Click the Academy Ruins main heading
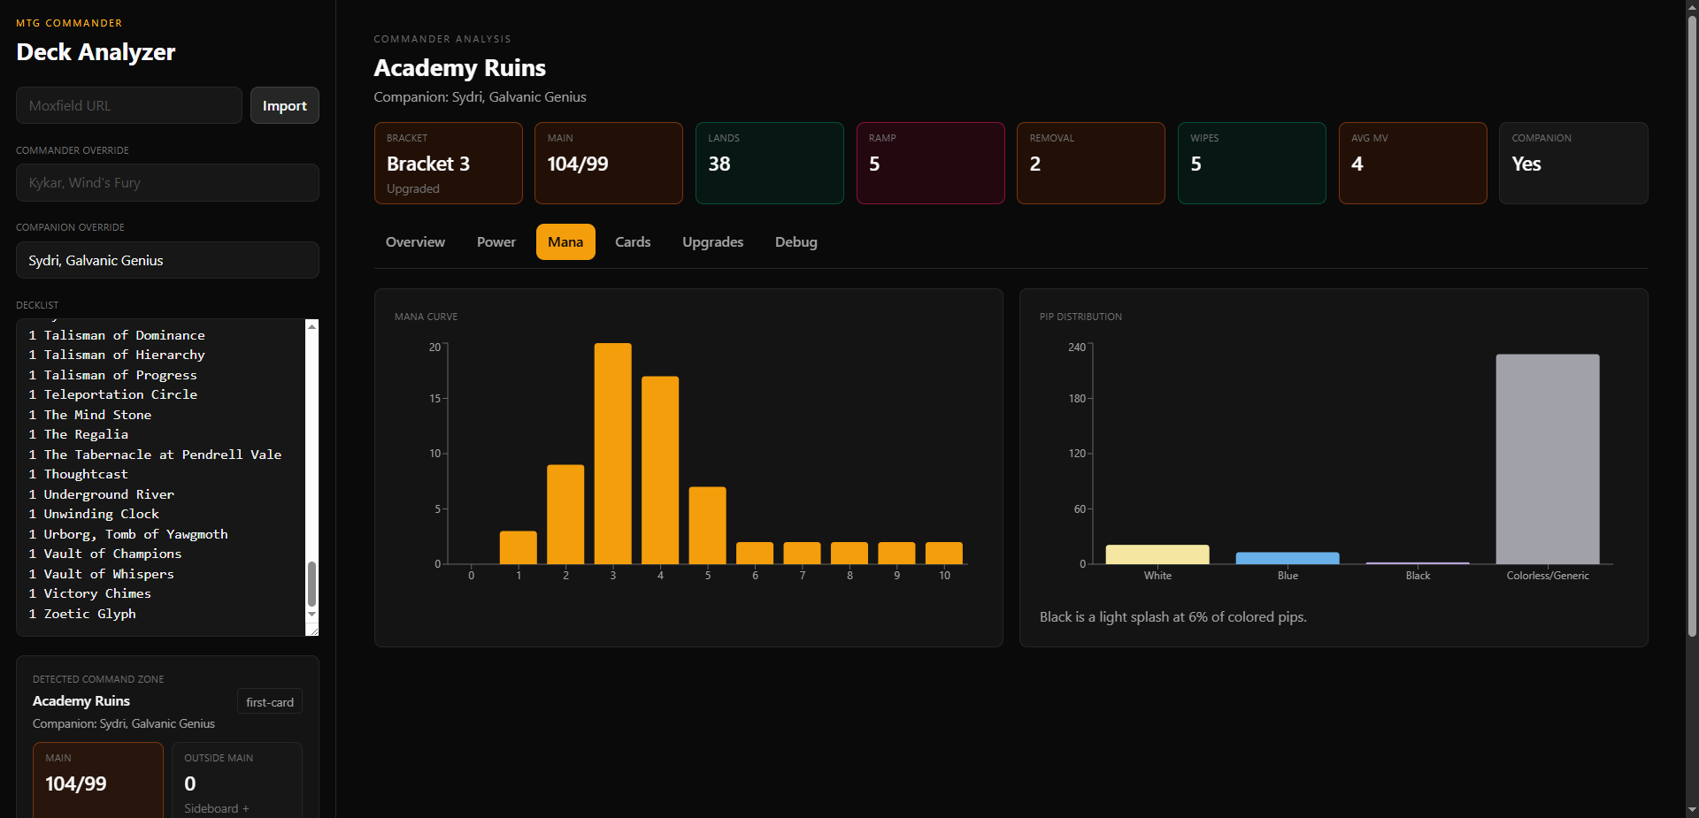The height and width of the screenshot is (818, 1699). click(459, 68)
